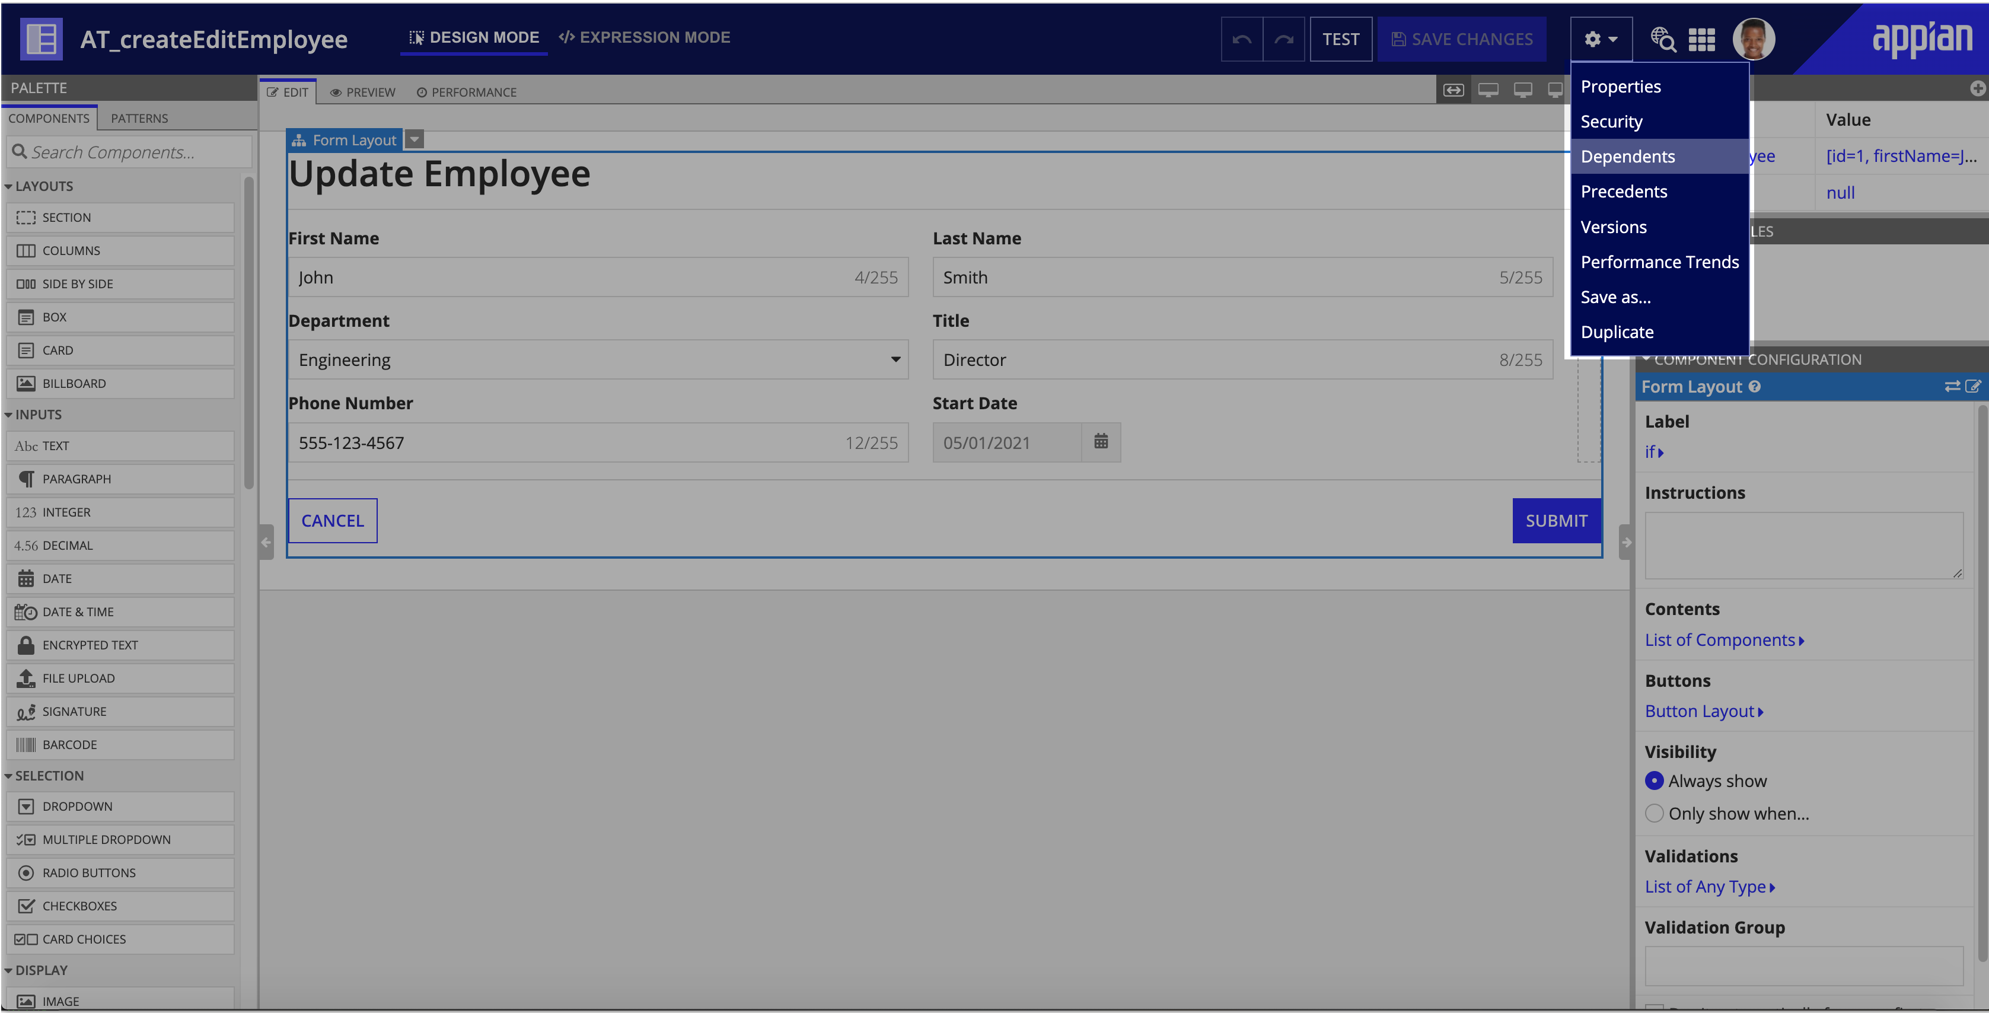Click the Redo arrow icon

tap(1283, 39)
